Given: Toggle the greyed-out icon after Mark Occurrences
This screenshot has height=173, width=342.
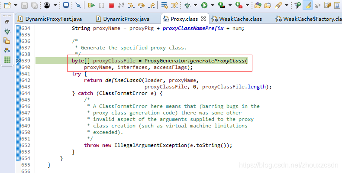Looking at the screenshot, I should 318,5.
